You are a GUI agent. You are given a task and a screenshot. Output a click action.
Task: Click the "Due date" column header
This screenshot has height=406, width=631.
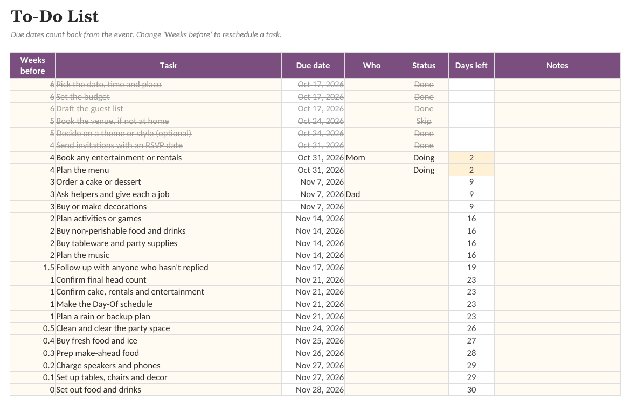313,66
